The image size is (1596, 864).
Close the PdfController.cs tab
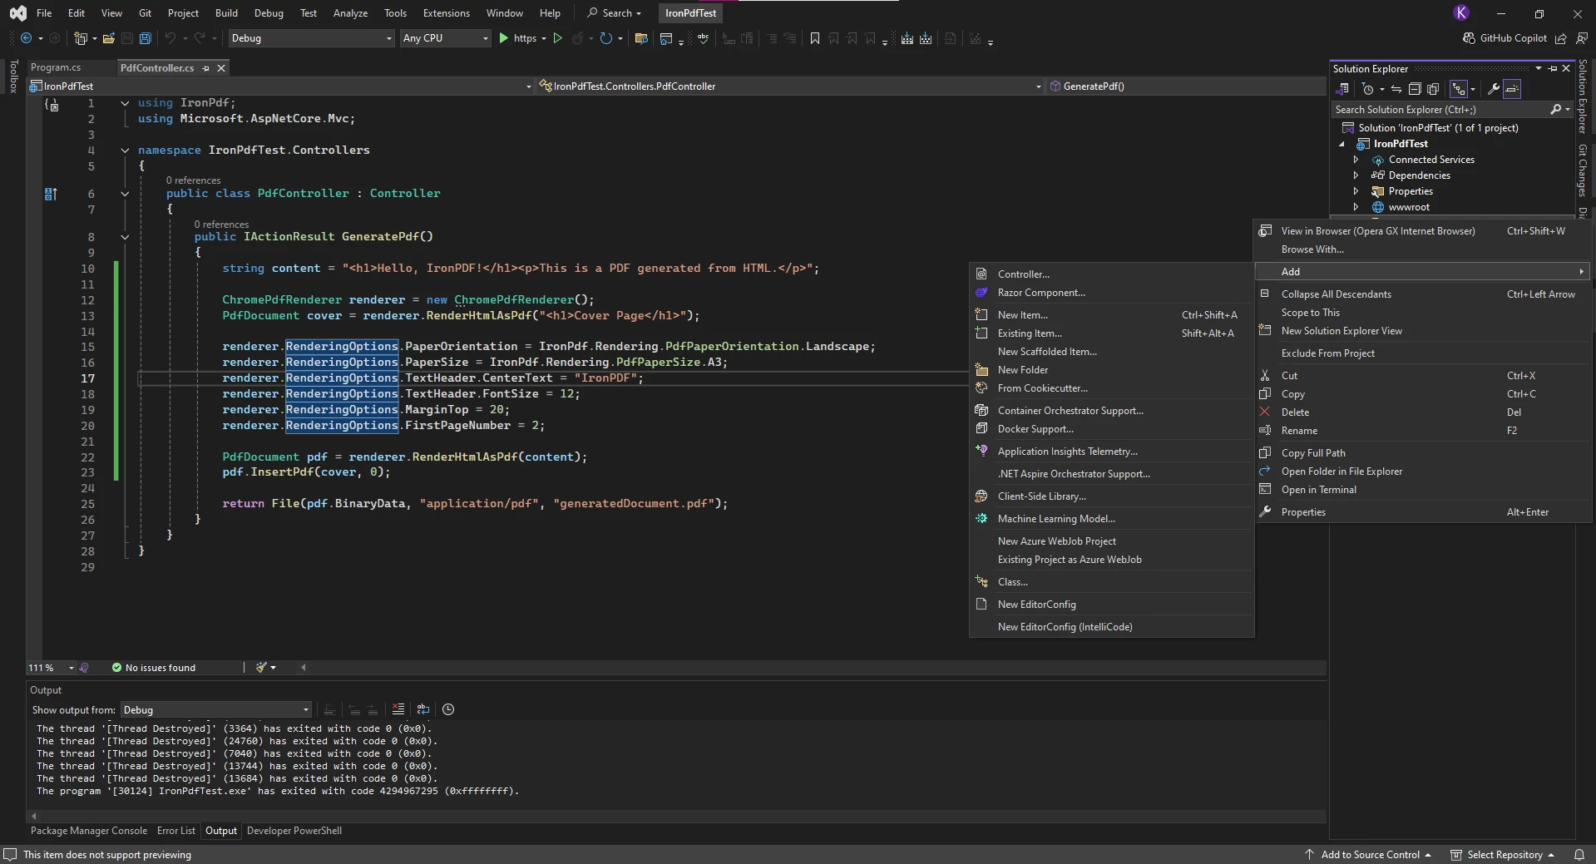(x=221, y=68)
